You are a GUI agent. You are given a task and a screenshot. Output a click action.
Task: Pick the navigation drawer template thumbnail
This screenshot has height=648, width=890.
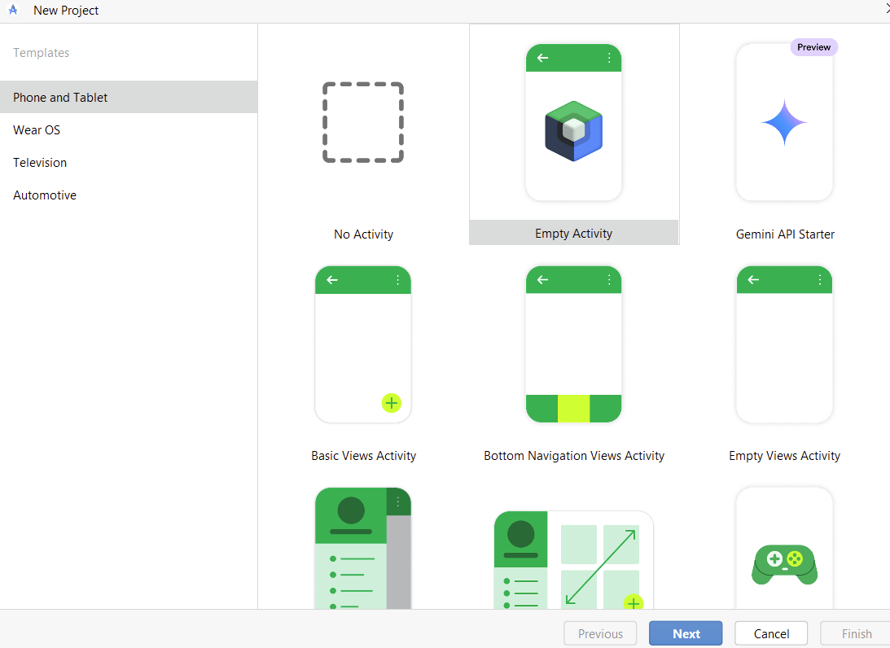click(x=363, y=549)
